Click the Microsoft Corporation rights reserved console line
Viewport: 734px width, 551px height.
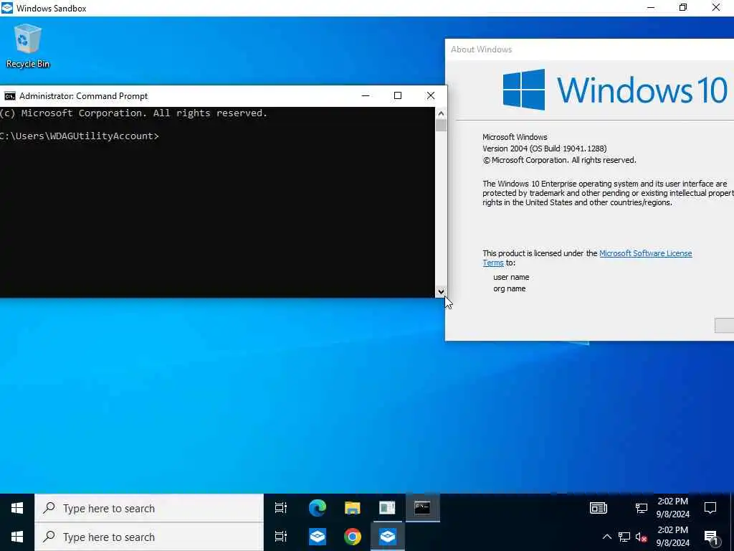click(133, 113)
